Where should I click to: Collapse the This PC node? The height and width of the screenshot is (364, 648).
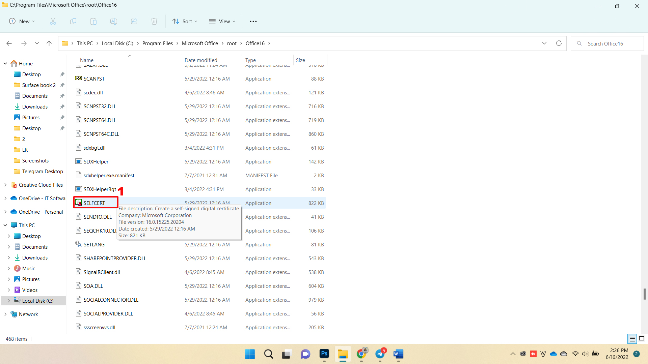pos(5,225)
